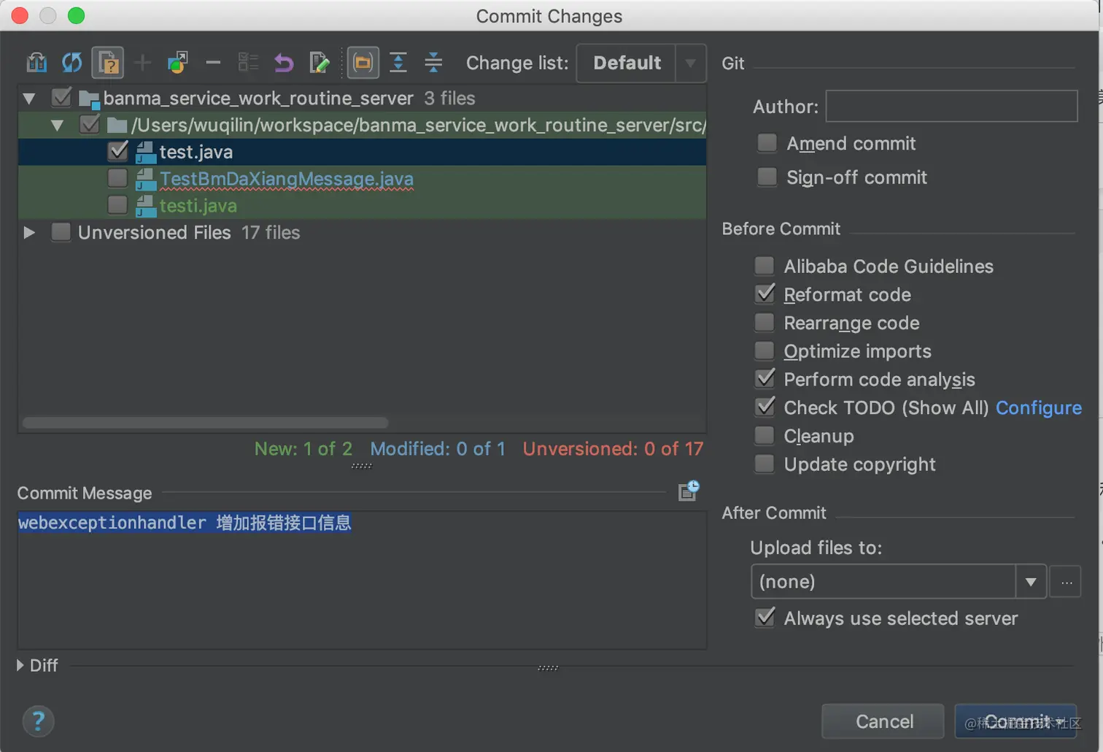Enable the Rearrange code checkbox
This screenshot has height=752, width=1103.
click(x=765, y=323)
